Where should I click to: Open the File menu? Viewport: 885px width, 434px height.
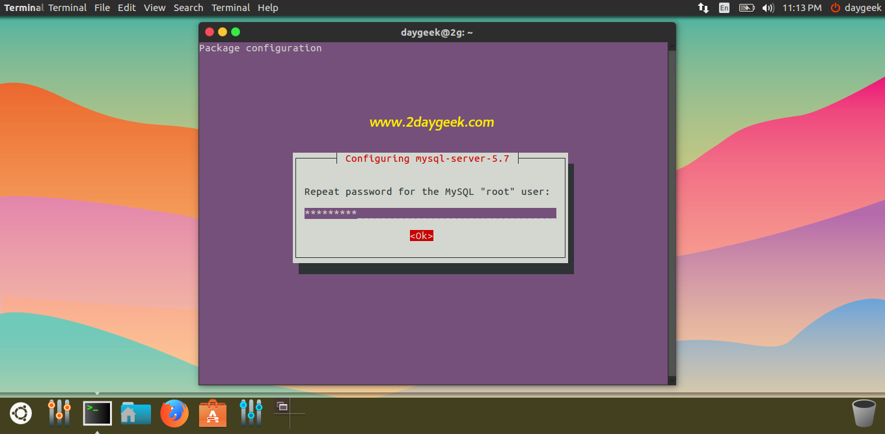[x=102, y=8]
